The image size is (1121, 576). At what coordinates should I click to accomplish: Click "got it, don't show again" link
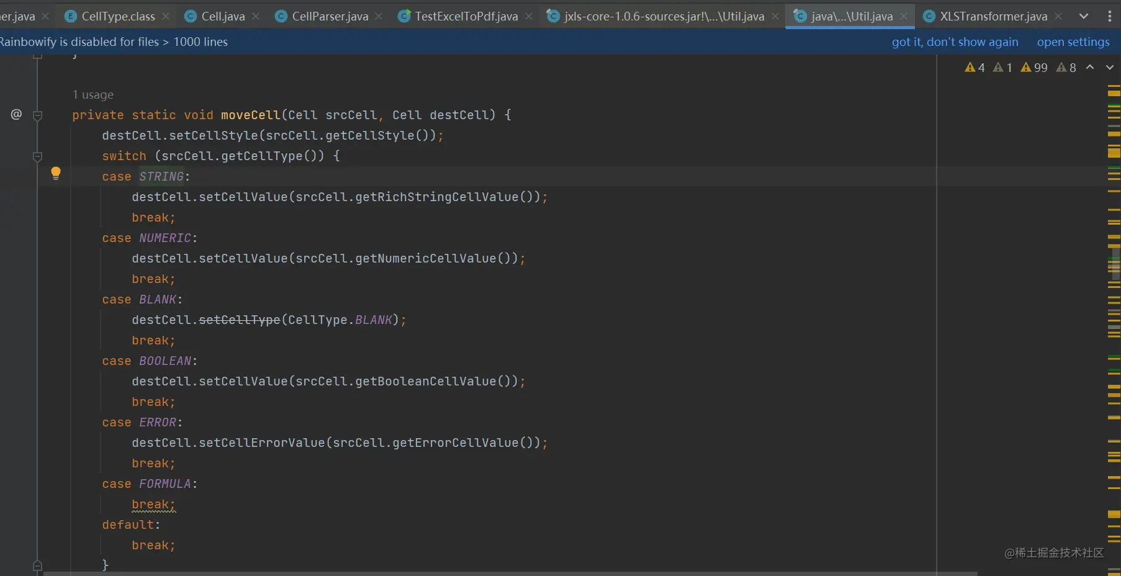point(955,42)
